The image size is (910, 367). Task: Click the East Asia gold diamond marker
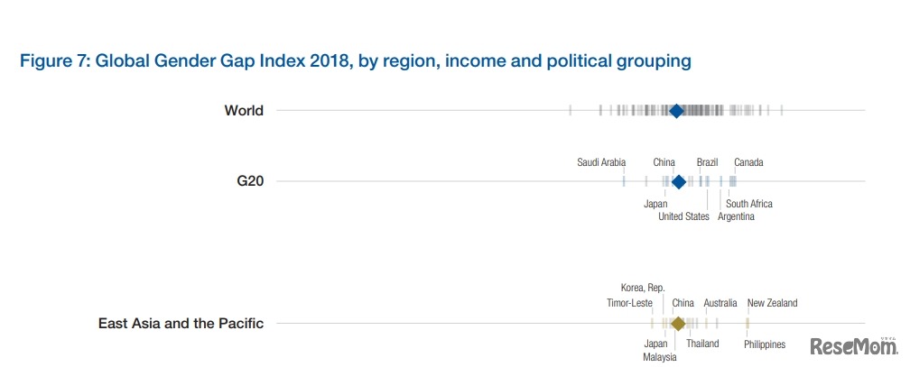[x=678, y=324]
